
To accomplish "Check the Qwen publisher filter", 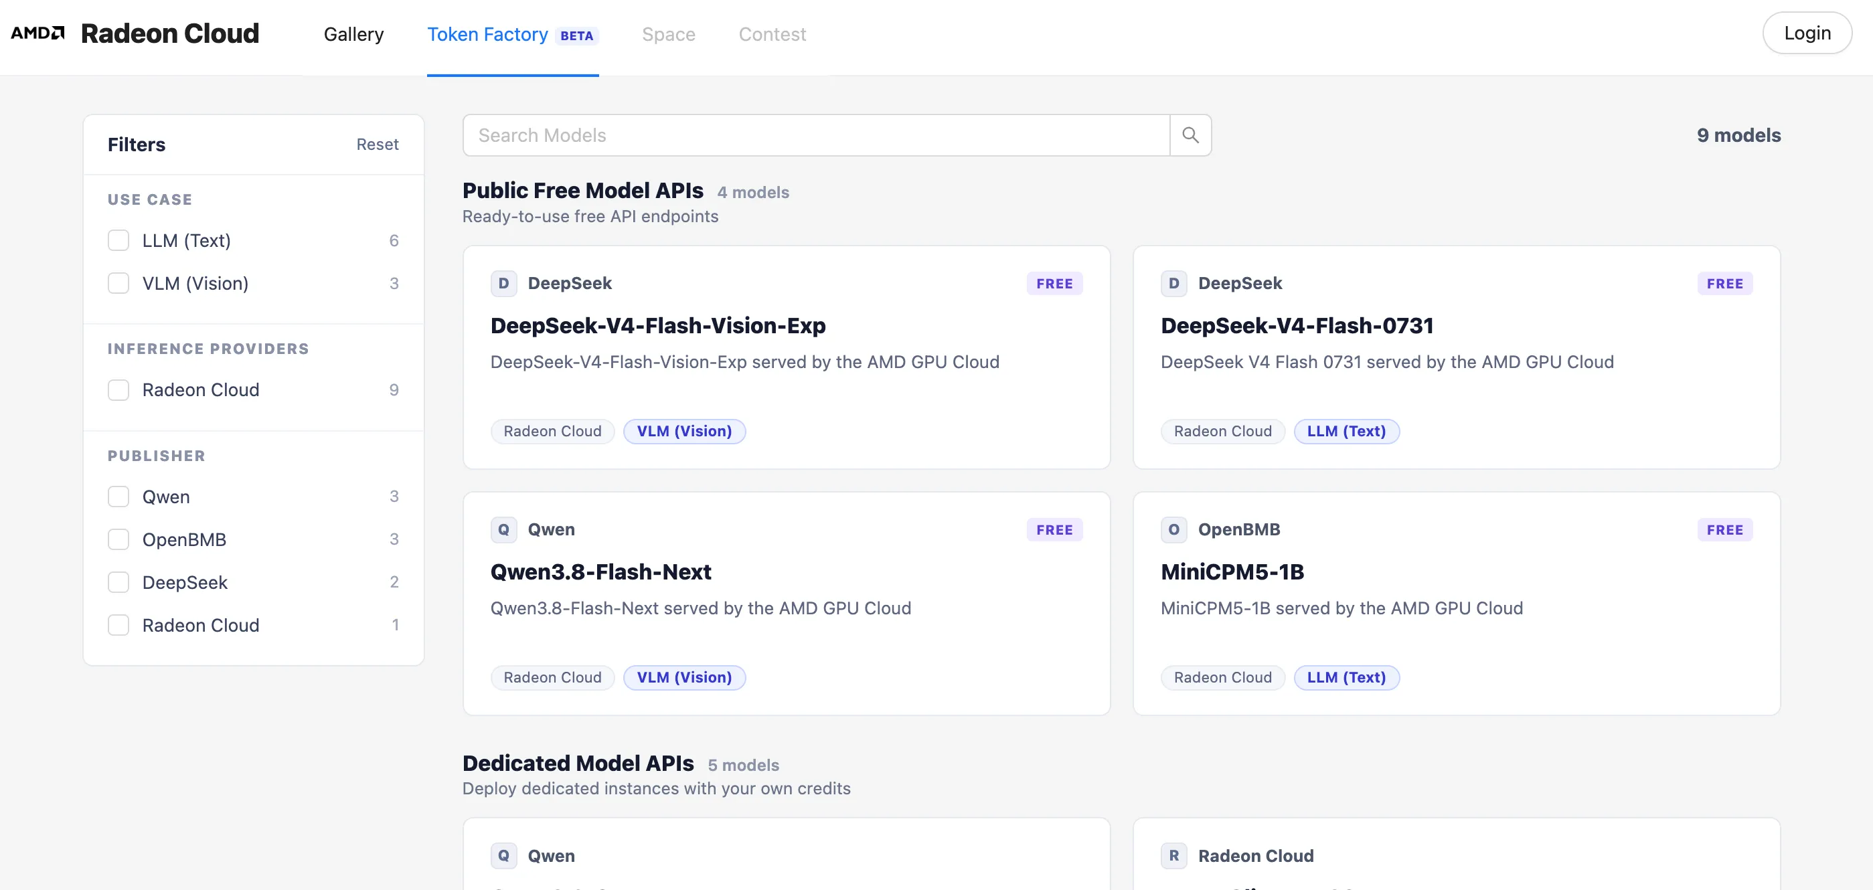I will tap(118, 497).
